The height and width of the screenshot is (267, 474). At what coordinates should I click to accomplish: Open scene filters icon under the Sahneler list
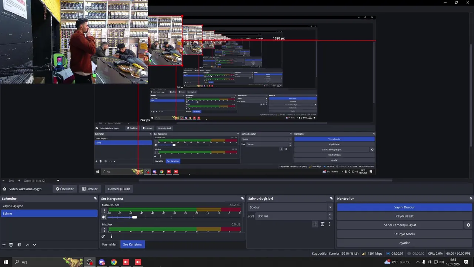point(19,245)
